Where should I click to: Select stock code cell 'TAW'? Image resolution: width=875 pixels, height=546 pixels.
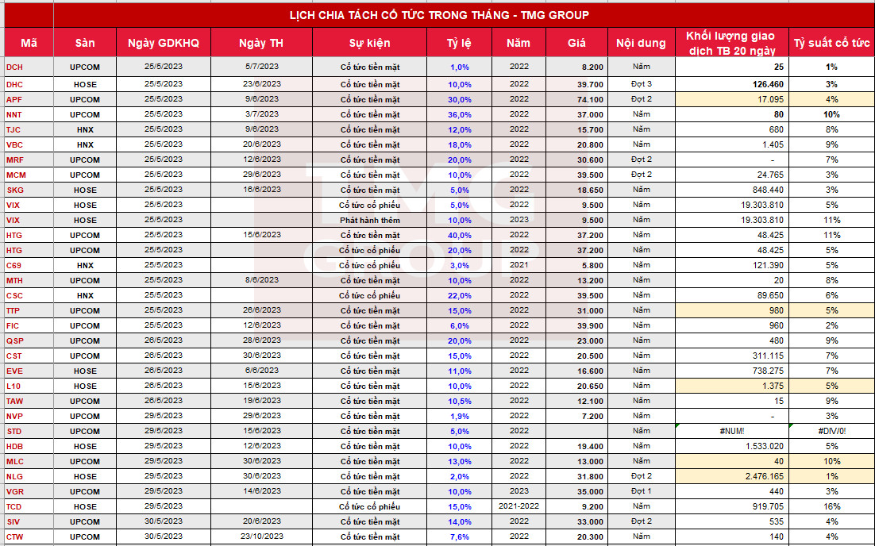(x=29, y=401)
